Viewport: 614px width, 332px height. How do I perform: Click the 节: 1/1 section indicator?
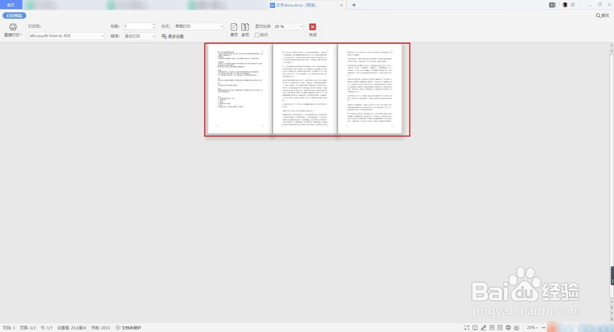[x=47, y=328]
